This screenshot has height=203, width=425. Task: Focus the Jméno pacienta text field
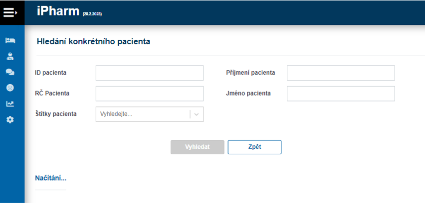tap(341, 94)
